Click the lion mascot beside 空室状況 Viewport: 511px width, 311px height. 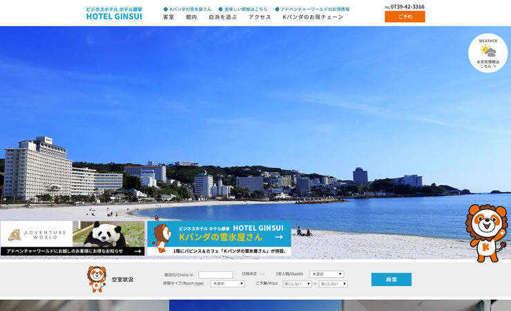click(x=97, y=279)
